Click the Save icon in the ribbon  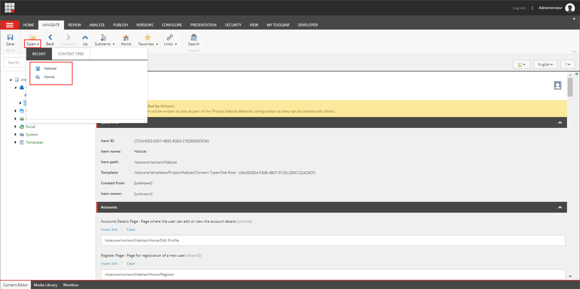coord(10,37)
